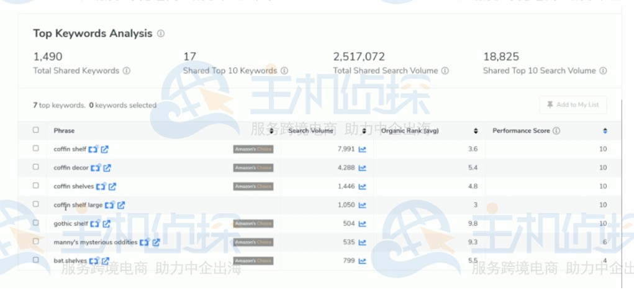Click info icon beside Total Shared Keywords
The image size is (634, 300).
coord(127,71)
